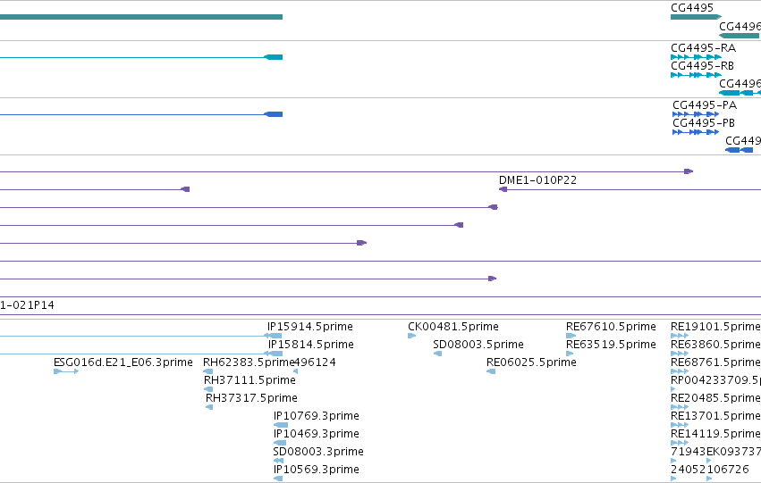Click the SD08003.3prime label

pos(318,452)
